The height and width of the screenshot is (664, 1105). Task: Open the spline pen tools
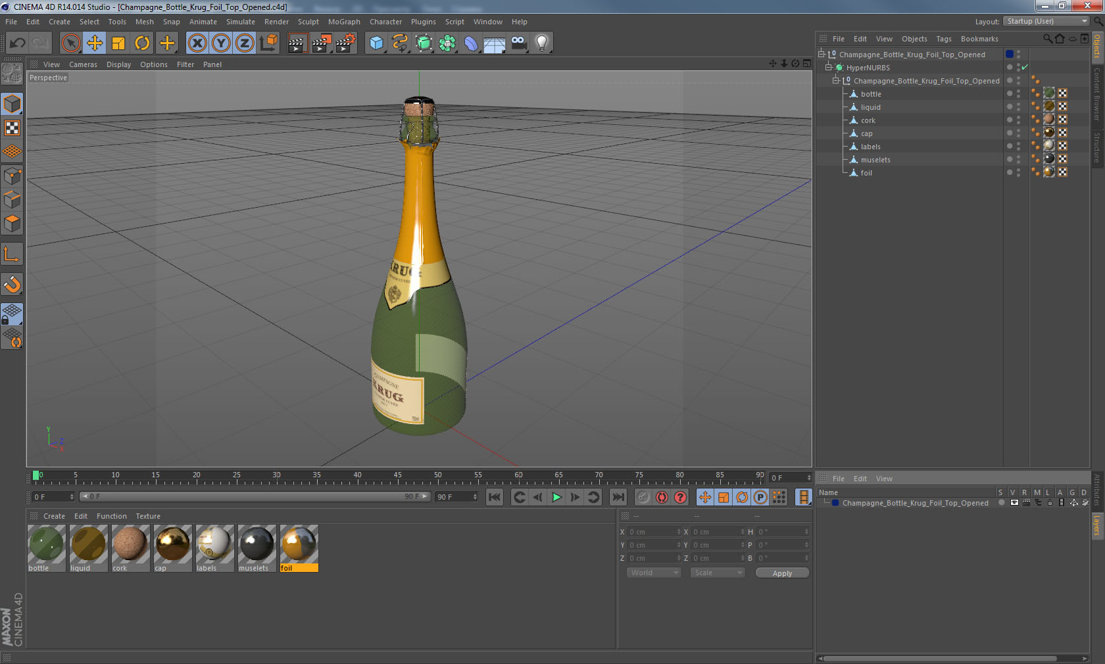click(x=400, y=43)
